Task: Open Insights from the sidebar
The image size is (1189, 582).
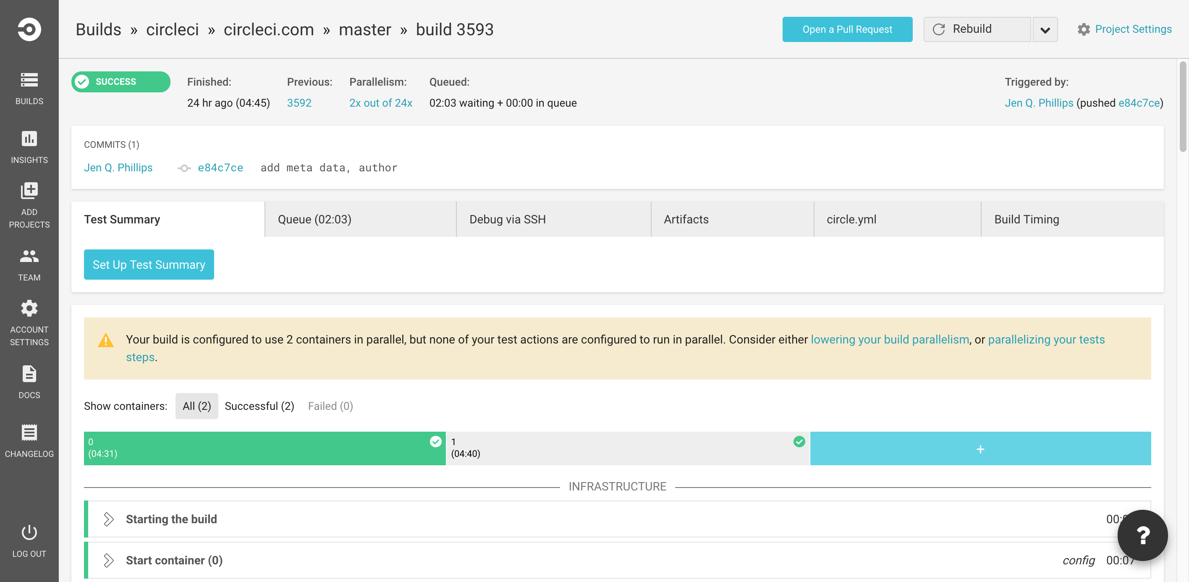Action: point(29,139)
